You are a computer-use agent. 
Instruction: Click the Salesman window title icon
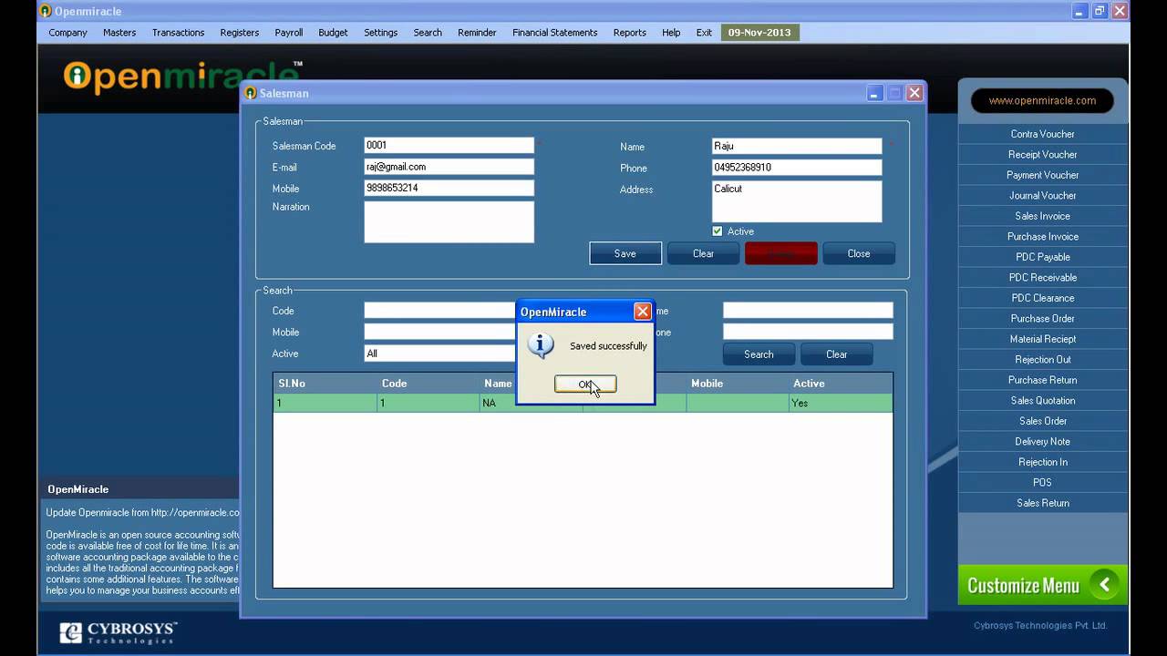tap(251, 93)
